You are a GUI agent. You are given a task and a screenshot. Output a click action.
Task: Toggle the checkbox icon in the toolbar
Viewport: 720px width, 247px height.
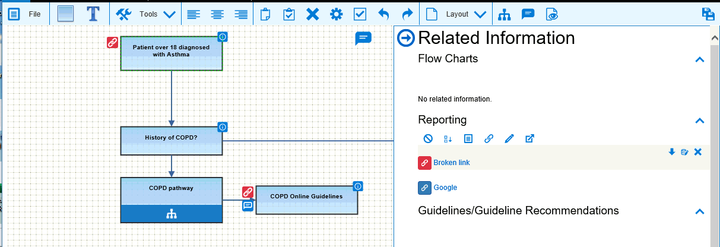coord(360,14)
